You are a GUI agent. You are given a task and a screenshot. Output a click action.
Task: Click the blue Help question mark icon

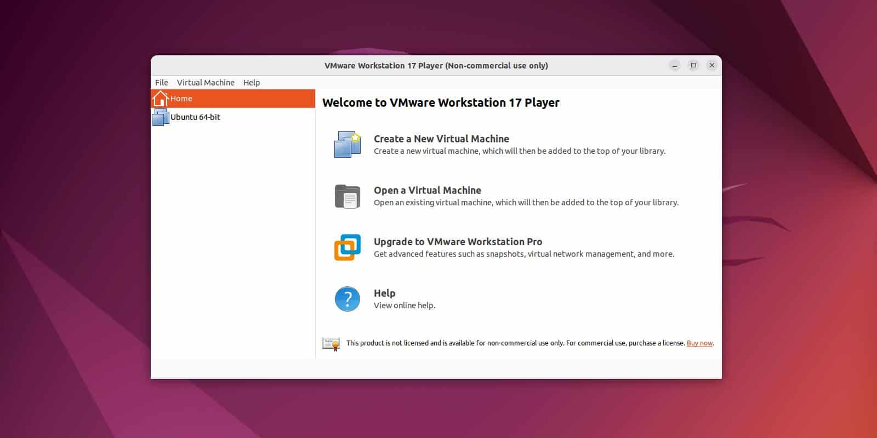[x=348, y=299]
